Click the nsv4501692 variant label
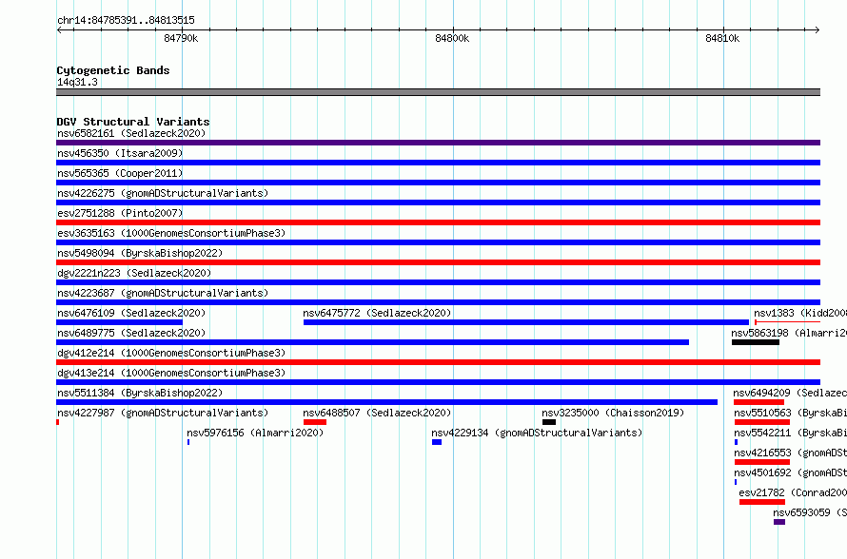847x559 pixels. click(x=790, y=472)
